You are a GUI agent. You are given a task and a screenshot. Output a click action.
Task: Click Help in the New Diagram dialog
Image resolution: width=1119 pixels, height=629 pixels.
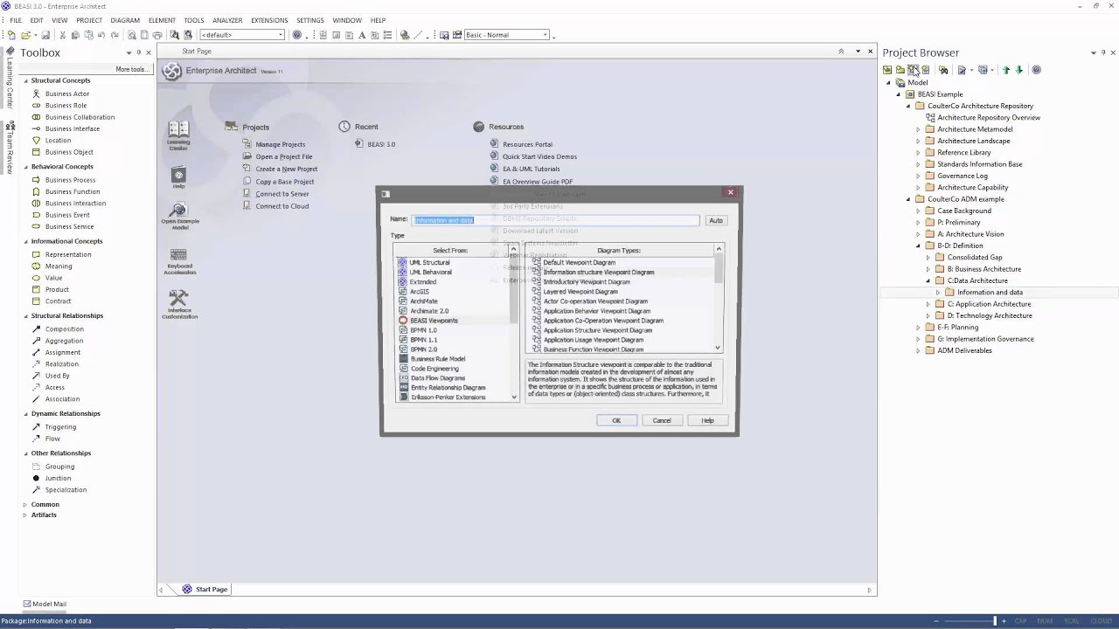(707, 420)
